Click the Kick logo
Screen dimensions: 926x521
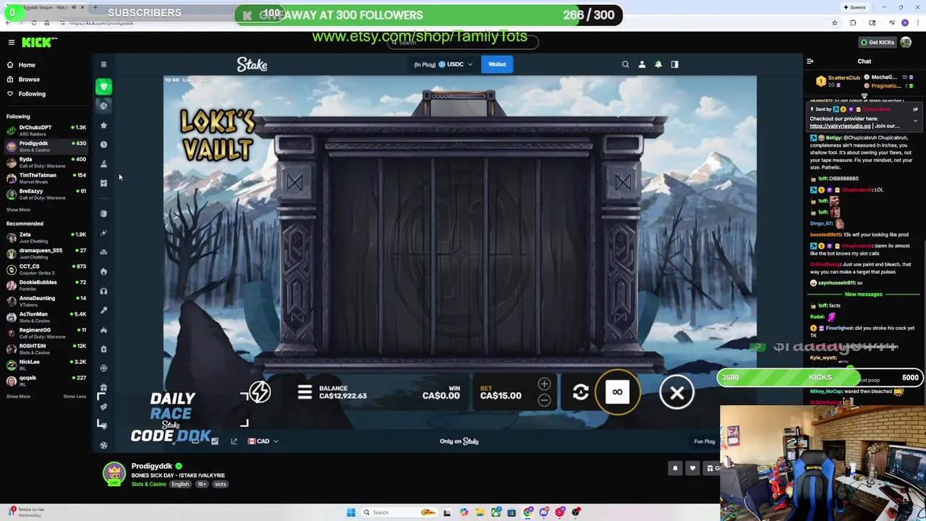(35, 43)
